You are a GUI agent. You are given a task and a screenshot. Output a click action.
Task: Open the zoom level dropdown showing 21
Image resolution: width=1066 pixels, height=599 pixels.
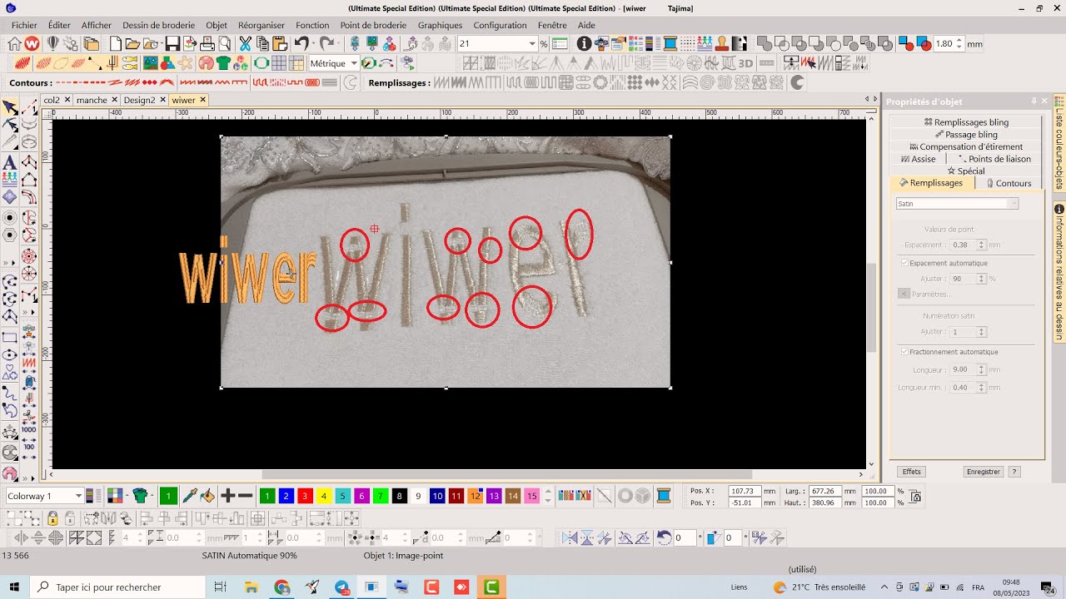tap(532, 44)
